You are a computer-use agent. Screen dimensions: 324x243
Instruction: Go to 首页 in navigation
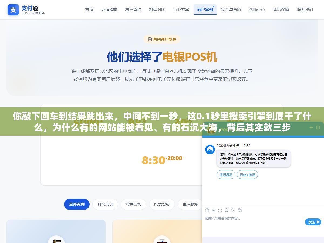89,9
